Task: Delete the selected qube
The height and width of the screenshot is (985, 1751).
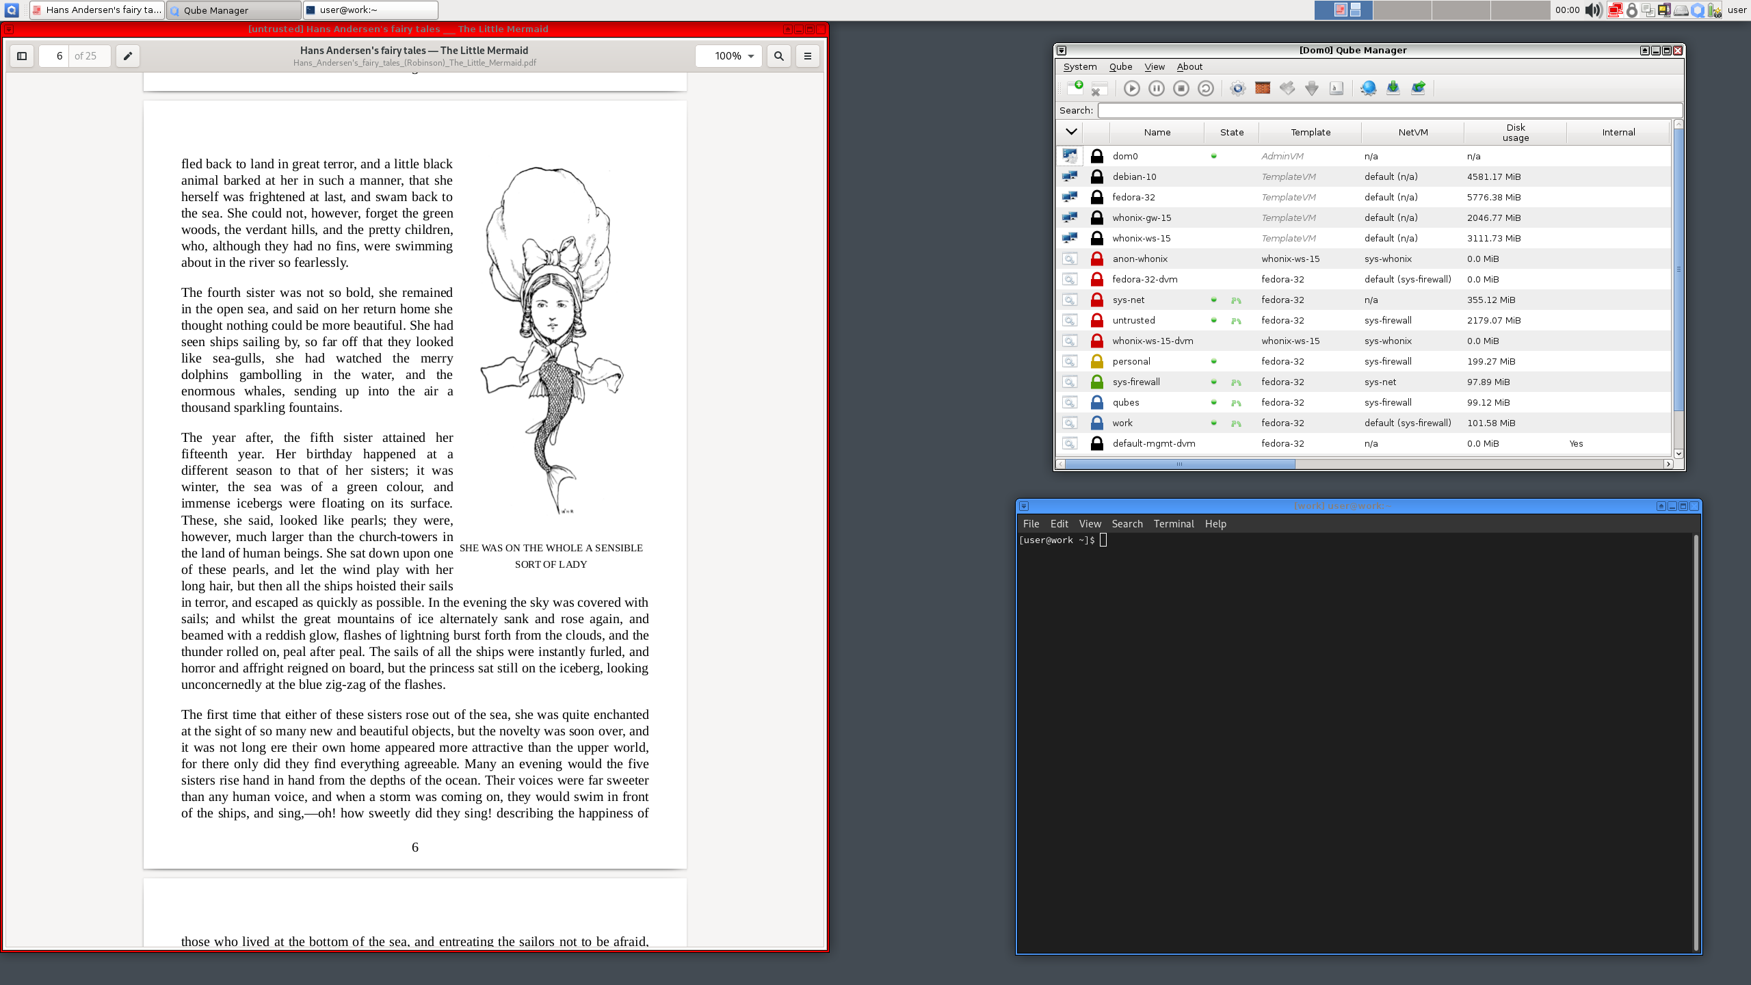Action: [x=1099, y=90]
